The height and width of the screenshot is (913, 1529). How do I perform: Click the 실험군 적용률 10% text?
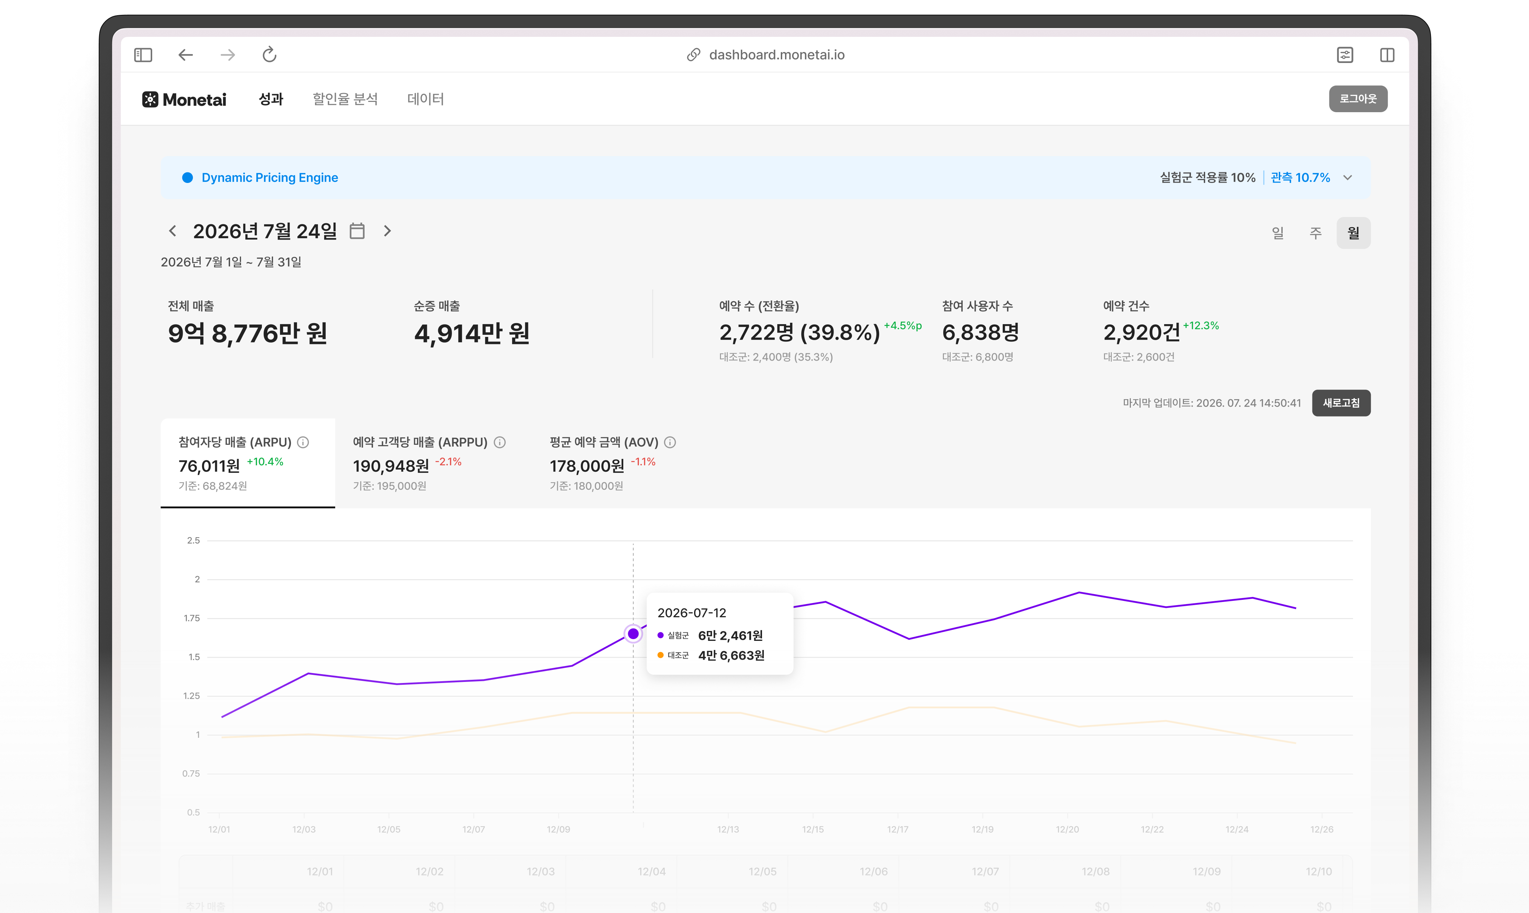tap(1208, 178)
